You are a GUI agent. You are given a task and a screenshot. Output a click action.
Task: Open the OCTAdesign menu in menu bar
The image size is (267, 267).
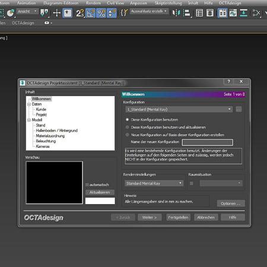coord(230,3)
